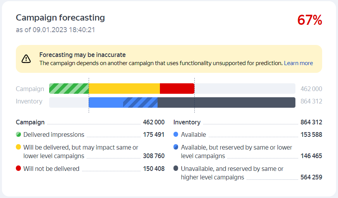Viewport: 338px width, 198px height.
Task: Click the Campaign forecasting title
Action: (60, 18)
